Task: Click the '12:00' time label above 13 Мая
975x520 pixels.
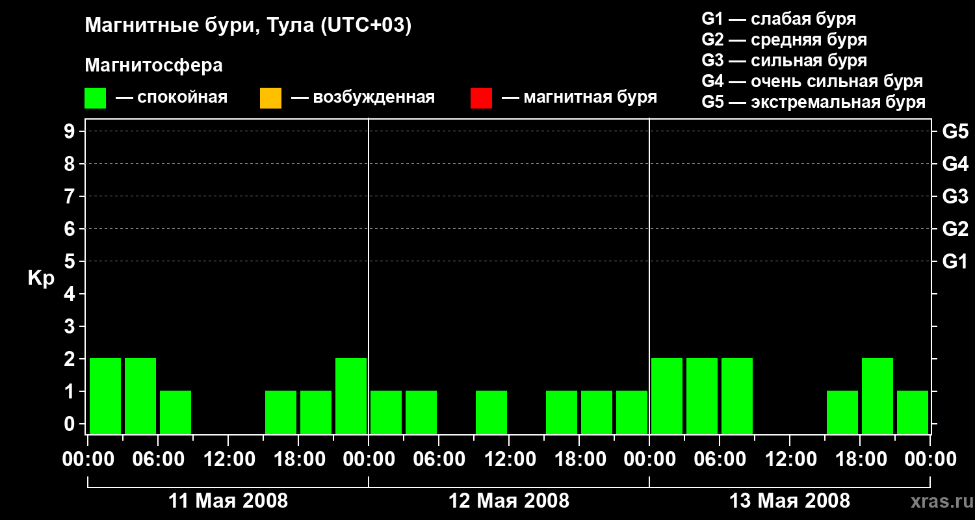Action: click(790, 460)
